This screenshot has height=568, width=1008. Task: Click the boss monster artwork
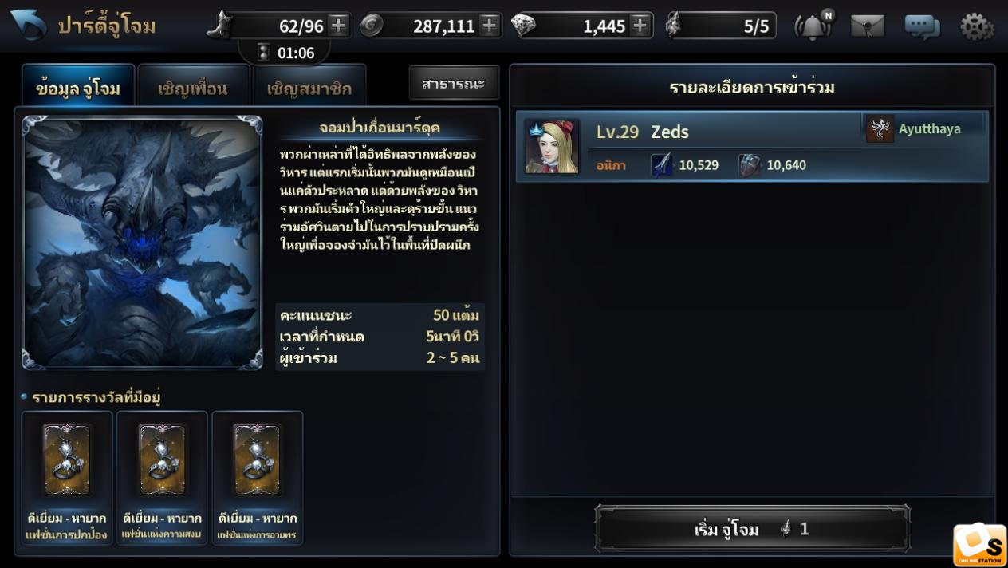point(143,243)
